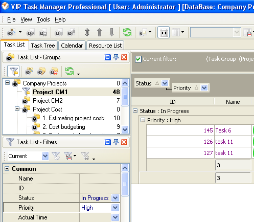Click the Refresh icon in Groups panel
The height and width of the screenshot is (222, 254).
pos(70,71)
